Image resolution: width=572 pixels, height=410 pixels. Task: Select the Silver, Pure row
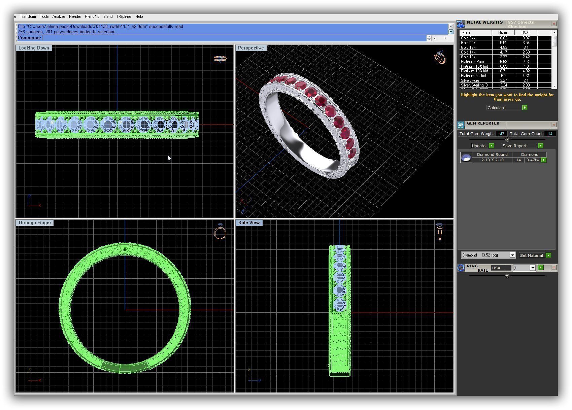505,80
